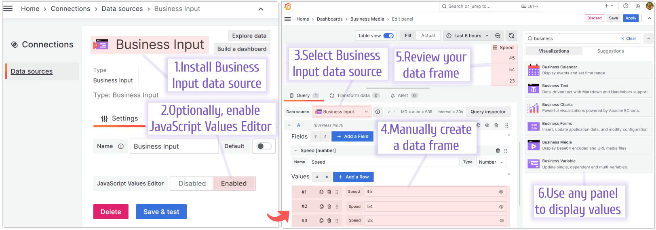The height and width of the screenshot is (230, 656).
Task: Expand all Values with double-chevron-down button
Action: 317,177
